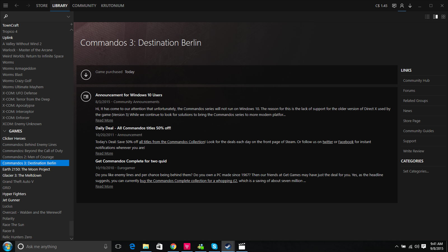The image size is (448, 252).
Task: Click the Write Review link
Action: pos(414,151)
